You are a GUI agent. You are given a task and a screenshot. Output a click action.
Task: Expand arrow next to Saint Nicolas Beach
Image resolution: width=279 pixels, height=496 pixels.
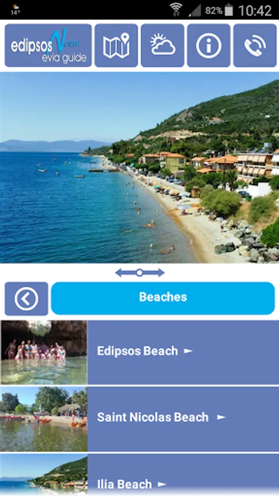tap(222, 417)
